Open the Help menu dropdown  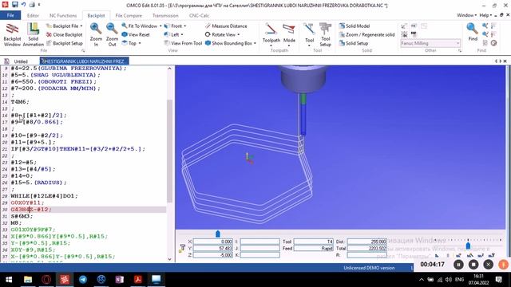pos(486,15)
